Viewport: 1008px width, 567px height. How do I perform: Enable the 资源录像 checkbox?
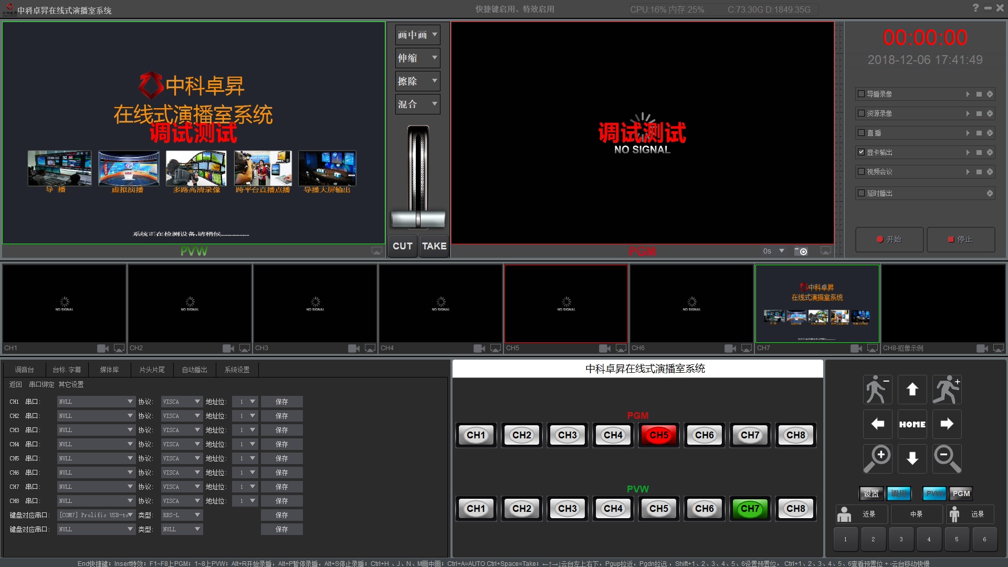point(861,113)
